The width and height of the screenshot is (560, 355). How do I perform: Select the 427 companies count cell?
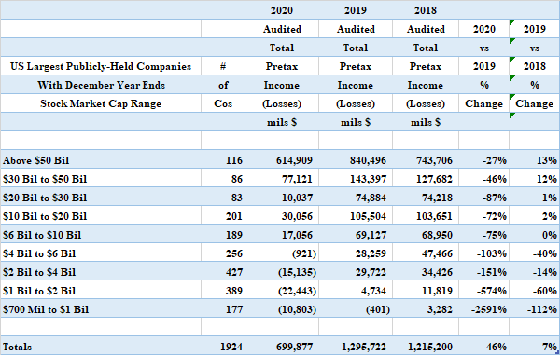click(234, 272)
